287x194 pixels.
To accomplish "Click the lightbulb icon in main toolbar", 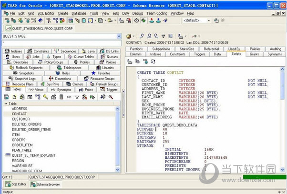I will 91,20.
